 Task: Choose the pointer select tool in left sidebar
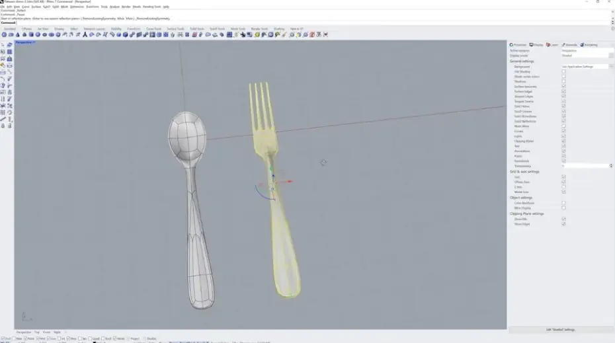tap(3, 45)
